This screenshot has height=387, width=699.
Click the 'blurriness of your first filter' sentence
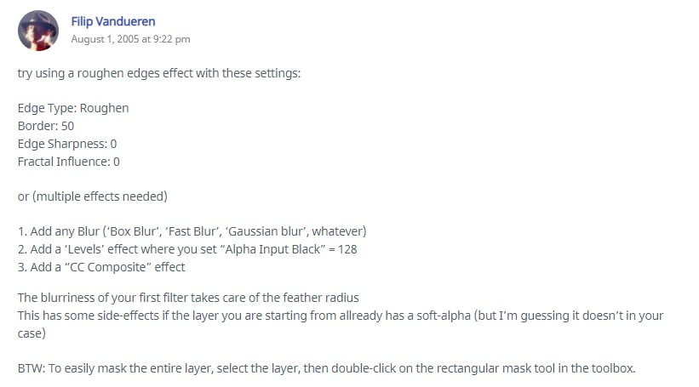point(188,298)
